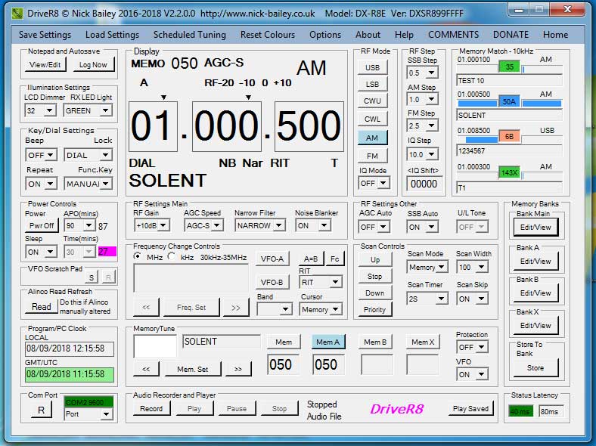
Task: Click the DriveR8 title bar app icon
Action: click(x=17, y=14)
